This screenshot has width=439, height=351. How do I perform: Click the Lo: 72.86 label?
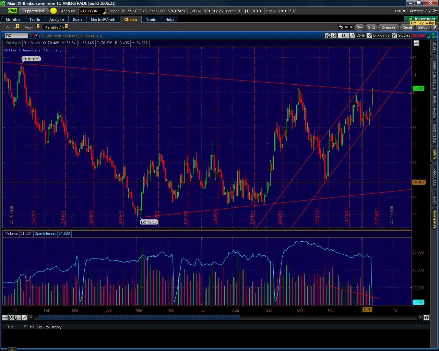149,222
